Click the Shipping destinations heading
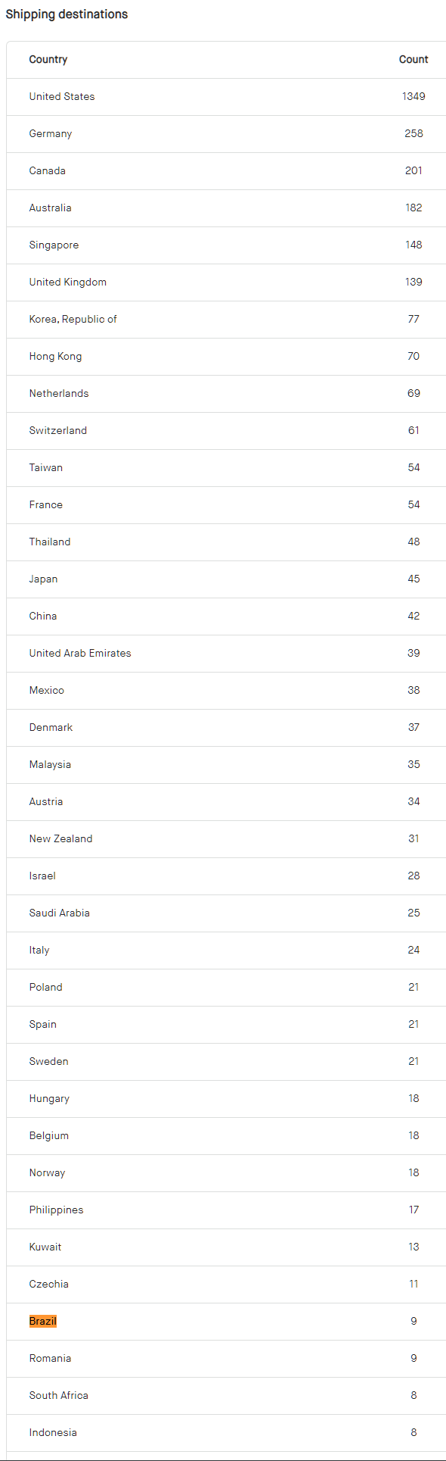This screenshot has width=446, height=1461. 67,14
